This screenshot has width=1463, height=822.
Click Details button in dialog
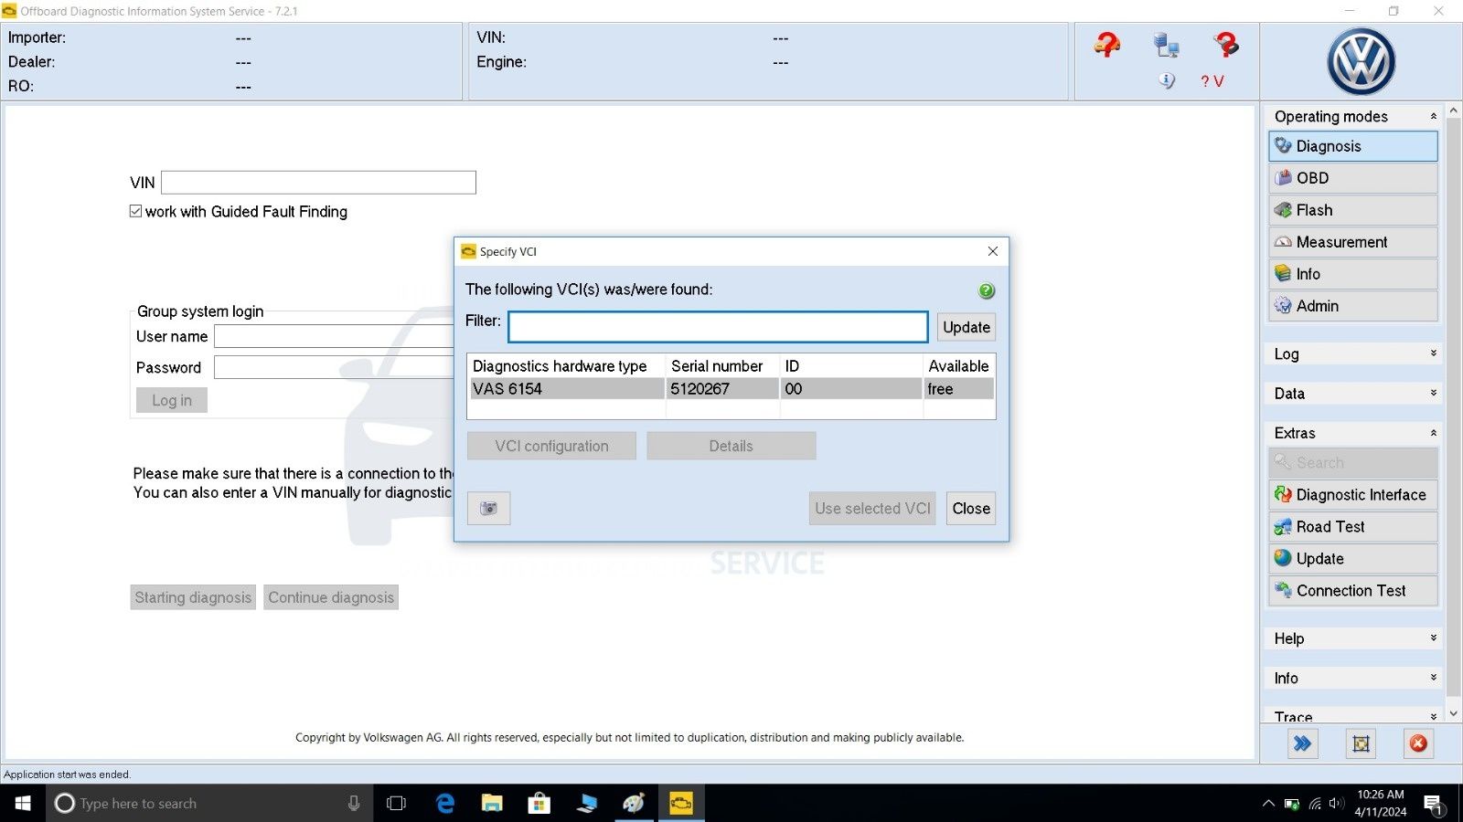coord(731,446)
